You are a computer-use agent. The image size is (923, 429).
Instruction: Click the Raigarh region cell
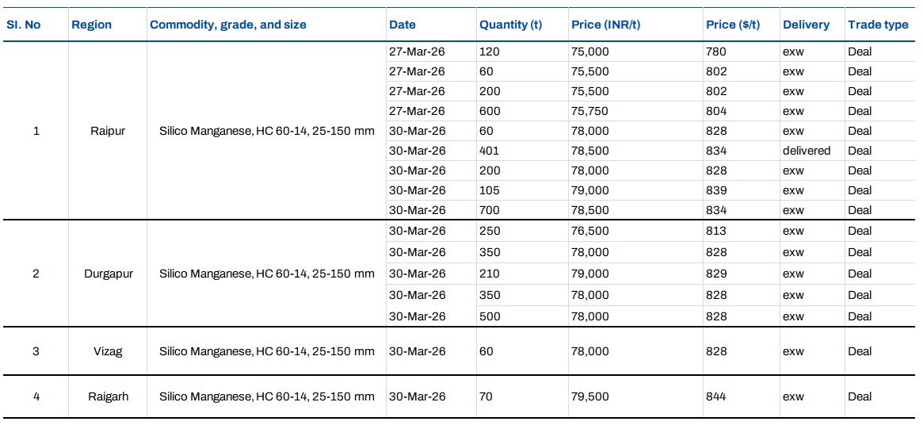(x=109, y=396)
